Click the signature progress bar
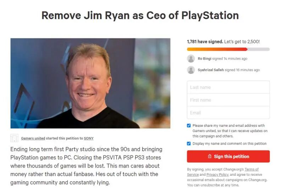 coord(228,49)
